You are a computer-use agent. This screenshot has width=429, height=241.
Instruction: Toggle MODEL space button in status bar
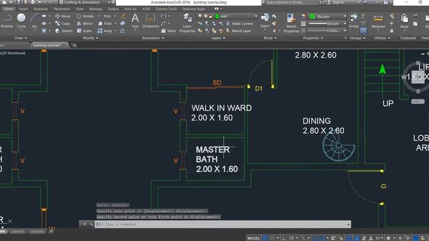pos(253,238)
